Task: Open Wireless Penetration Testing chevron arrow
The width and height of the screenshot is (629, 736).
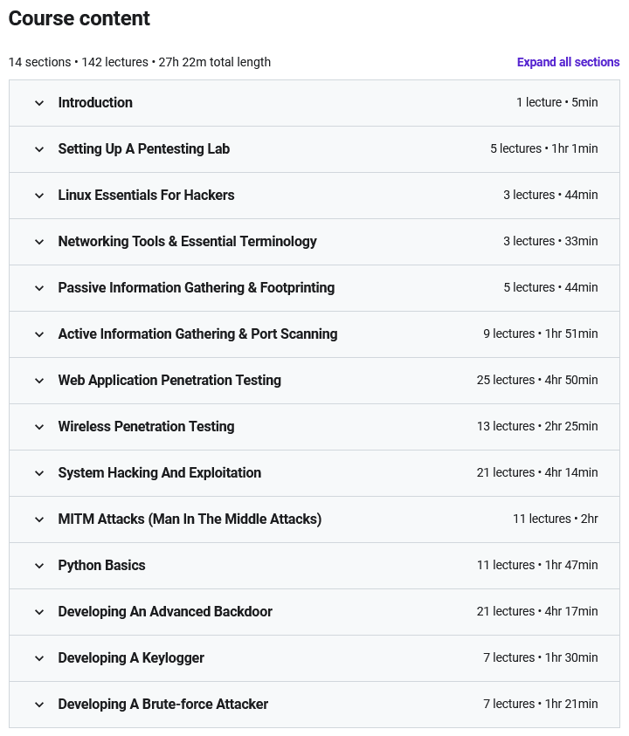Action: click(39, 427)
